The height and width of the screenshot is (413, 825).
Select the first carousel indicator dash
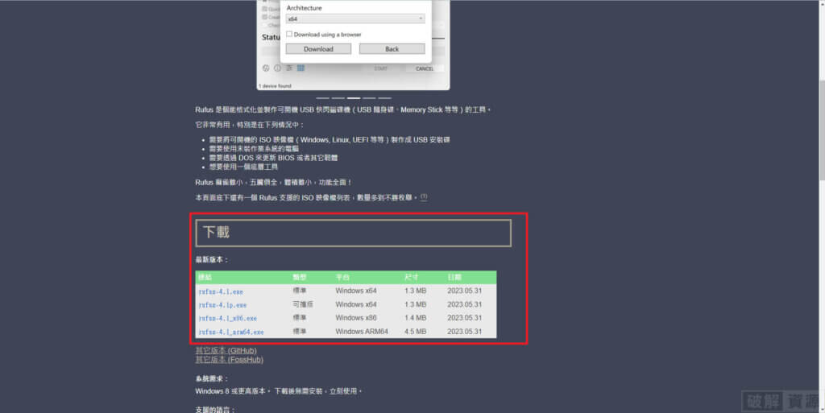tap(322, 98)
